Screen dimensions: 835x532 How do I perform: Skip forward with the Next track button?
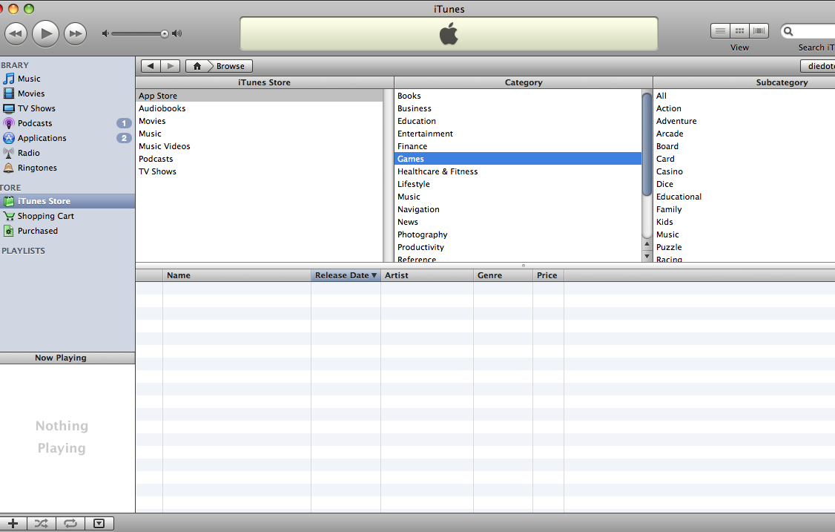[x=75, y=33]
